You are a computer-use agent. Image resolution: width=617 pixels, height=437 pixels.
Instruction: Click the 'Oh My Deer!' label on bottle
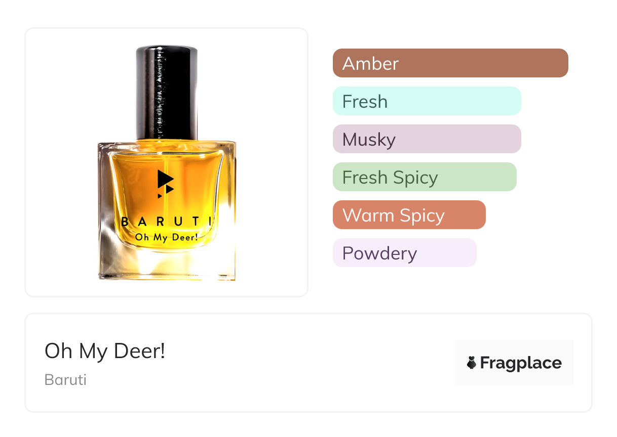tap(166, 236)
